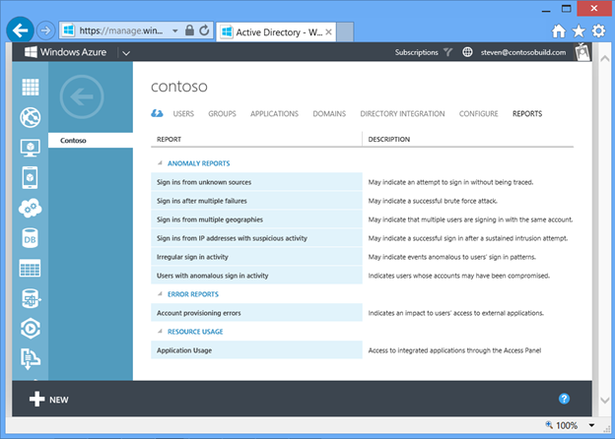Open Sign ins after multiple failures report
Viewport: 615px width, 439px height.
coord(256,201)
